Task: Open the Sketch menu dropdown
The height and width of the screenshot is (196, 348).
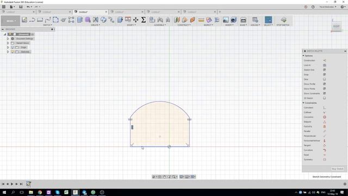Action: pos(47,25)
